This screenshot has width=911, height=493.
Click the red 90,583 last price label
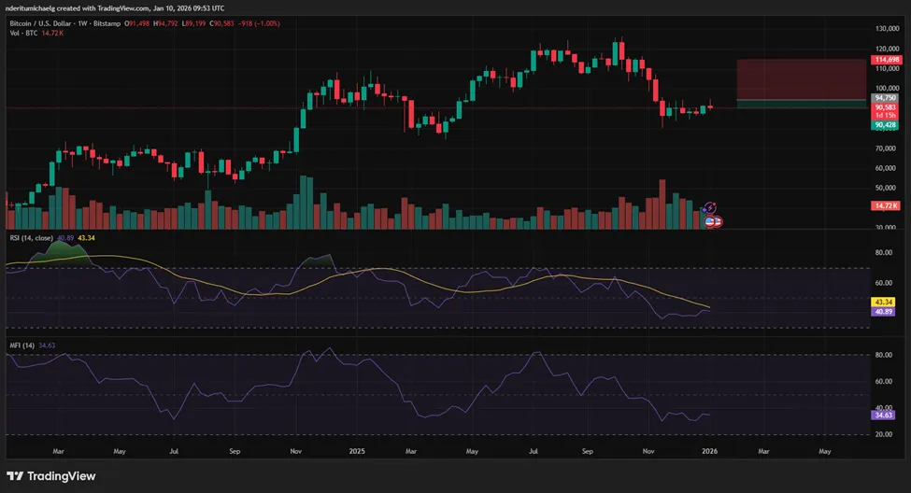tap(885, 107)
